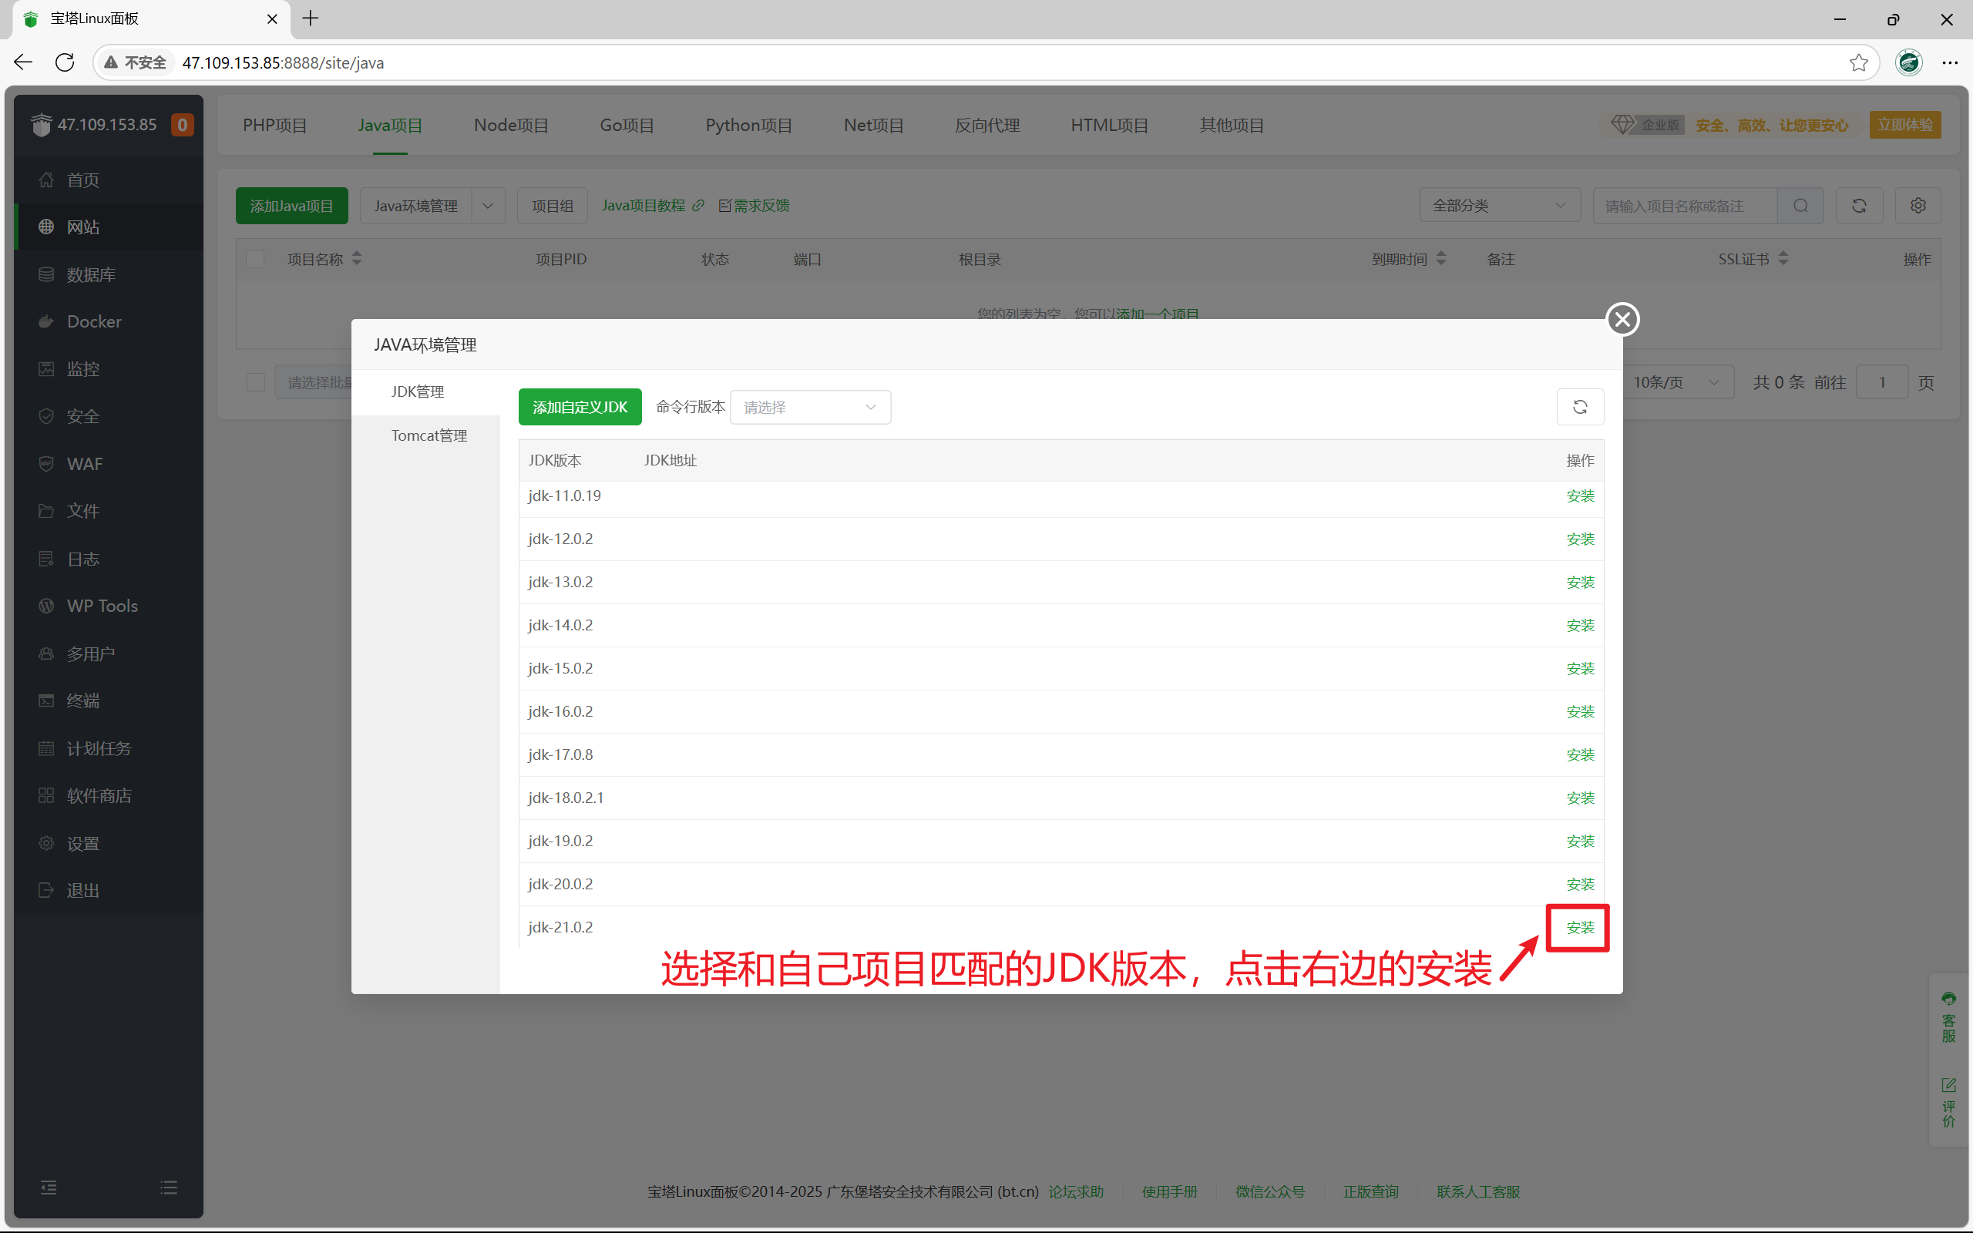Collapse sidebar using bottom-left menu icon

[49, 1188]
